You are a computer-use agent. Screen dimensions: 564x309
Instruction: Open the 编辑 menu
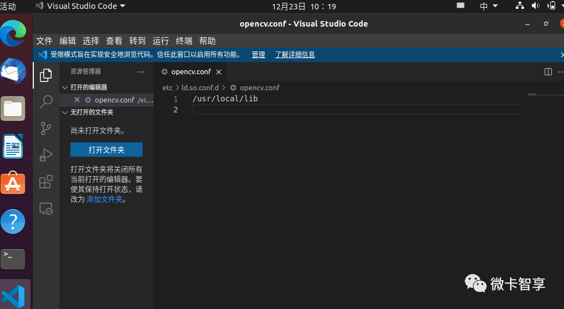68,41
